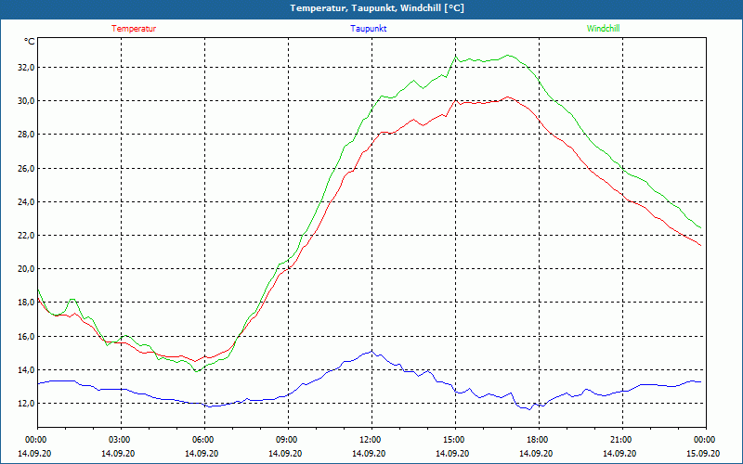Image resolution: width=743 pixels, height=464 pixels.
Task: Click the 24,0 y-axis value
Action: (x=26, y=202)
